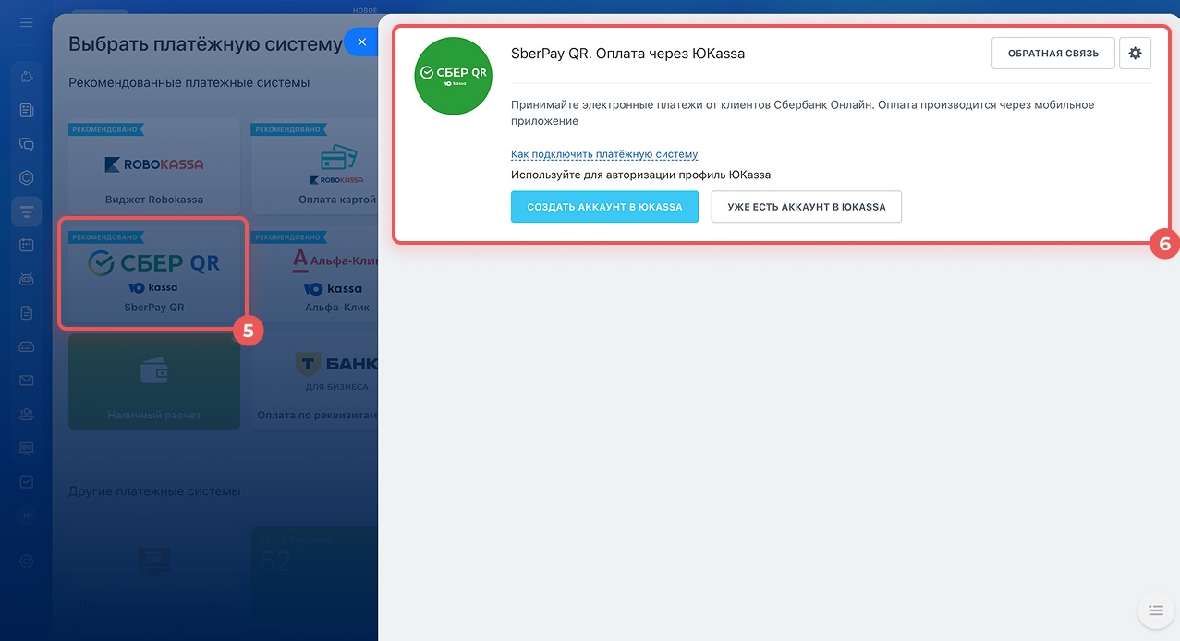Click the bank card icon in sidebar

(26, 346)
